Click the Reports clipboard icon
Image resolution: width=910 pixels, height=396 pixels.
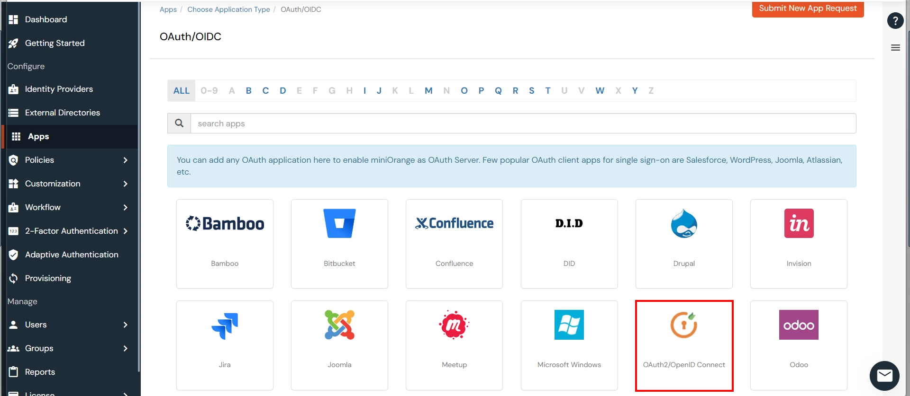click(13, 372)
